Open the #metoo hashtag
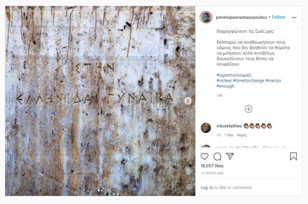The image size is (308, 204). pos(273,80)
